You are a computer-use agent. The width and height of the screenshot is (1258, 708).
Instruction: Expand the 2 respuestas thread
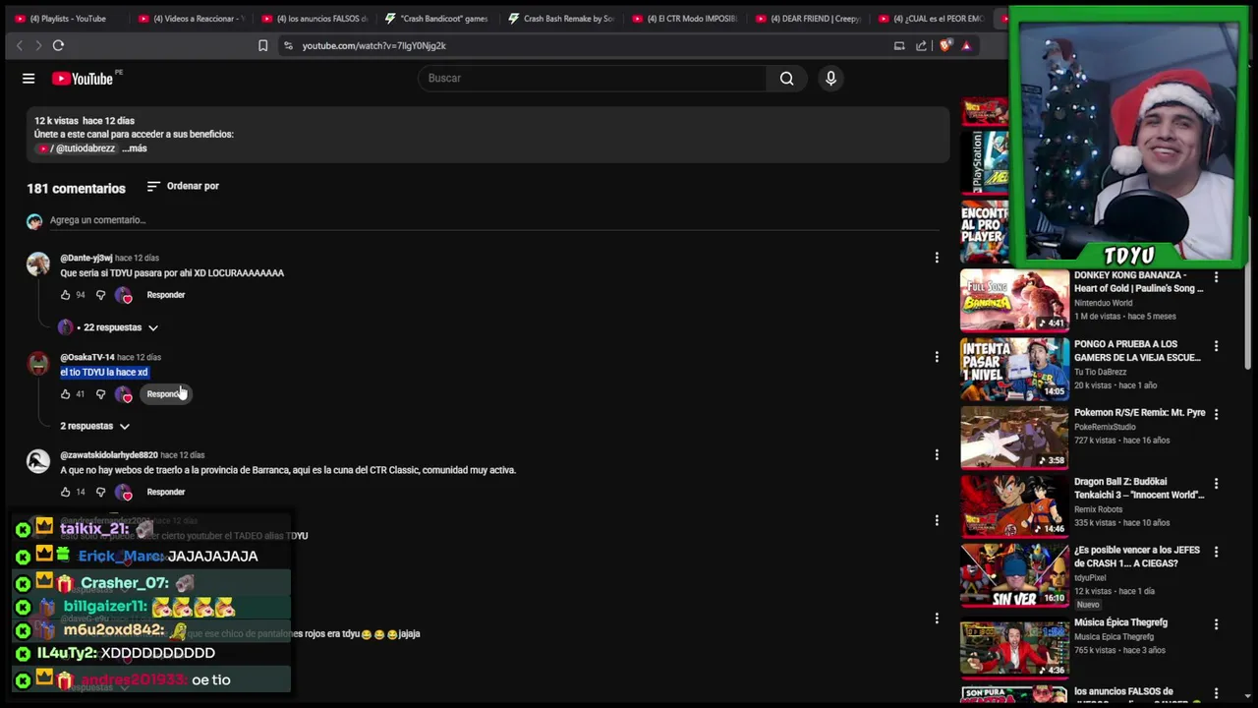coord(94,426)
